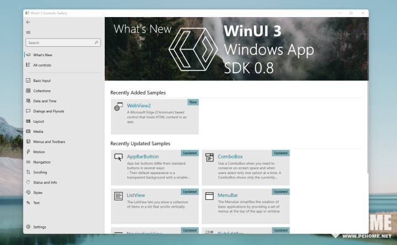Open the AppBarButton sample

click(x=154, y=167)
